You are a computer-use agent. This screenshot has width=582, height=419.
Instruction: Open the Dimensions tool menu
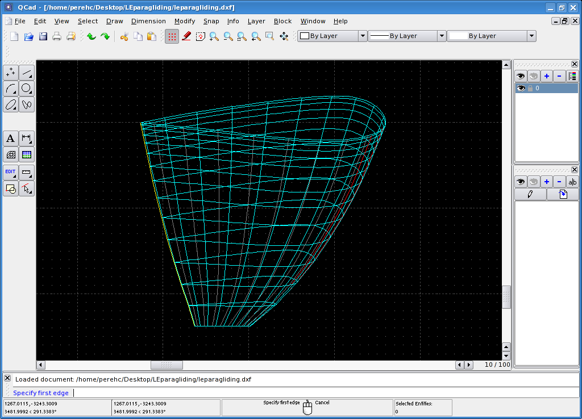[27, 139]
